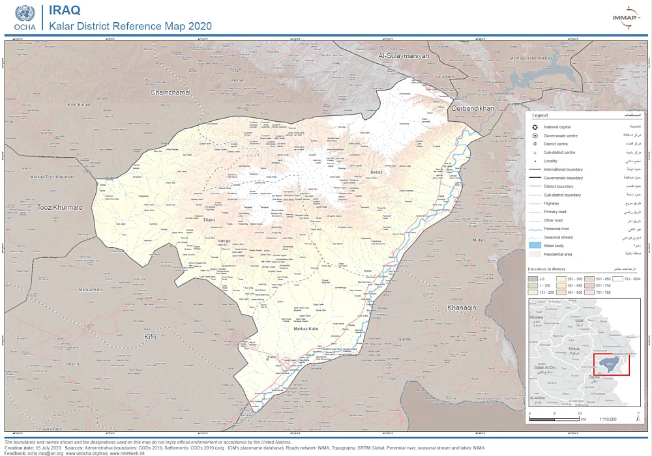Click the OCHA UN emblem logo
Image resolution: width=652 pixels, height=456 pixels.
[24, 14]
